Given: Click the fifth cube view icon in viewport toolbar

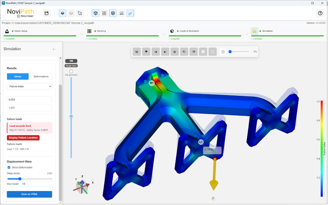Looking at the screenshot, I should [x=175, y=52].
